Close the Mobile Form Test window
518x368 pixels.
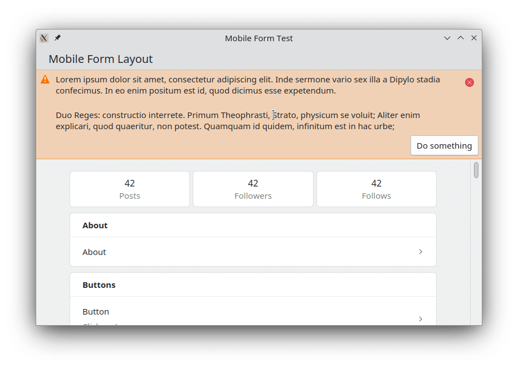(x=474, y=38)
